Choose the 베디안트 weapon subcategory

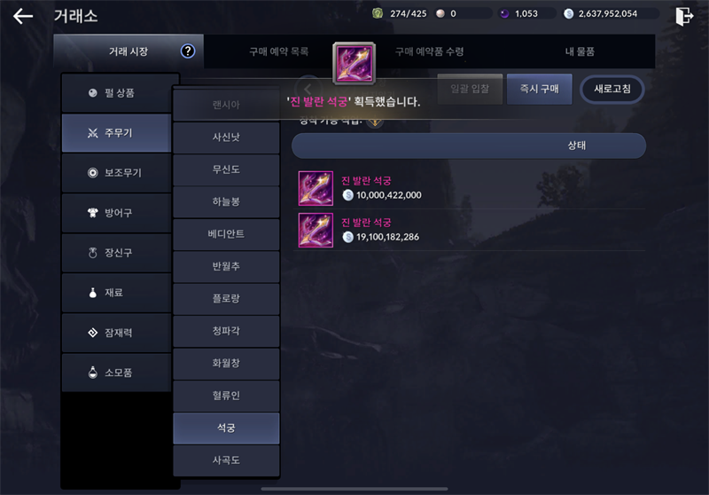(x=226, y=234)
